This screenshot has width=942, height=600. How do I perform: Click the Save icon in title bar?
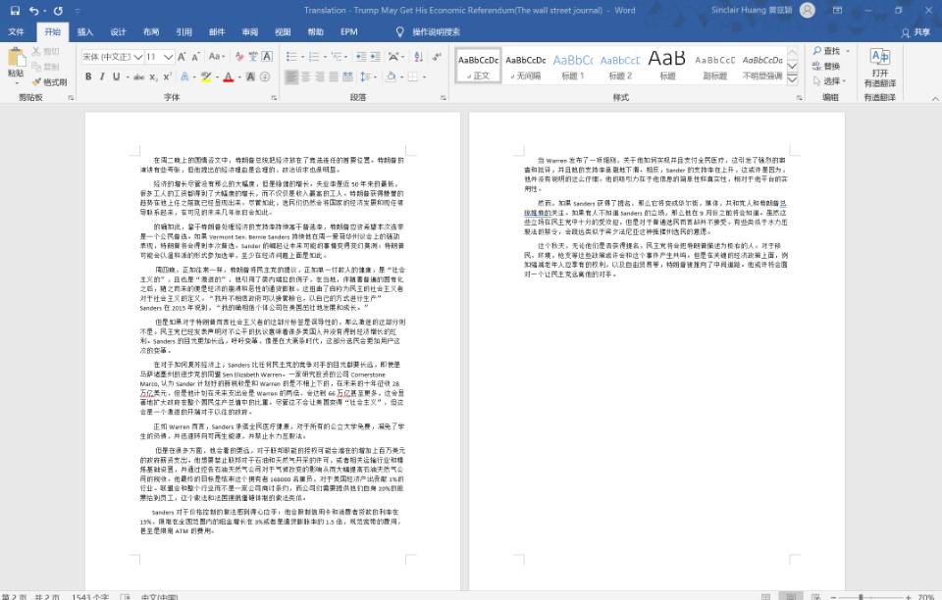click(15, 10)
